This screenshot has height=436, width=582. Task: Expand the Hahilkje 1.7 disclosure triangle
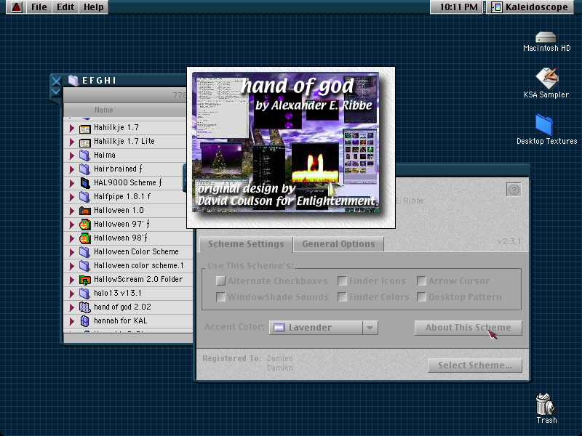[71, 129]
